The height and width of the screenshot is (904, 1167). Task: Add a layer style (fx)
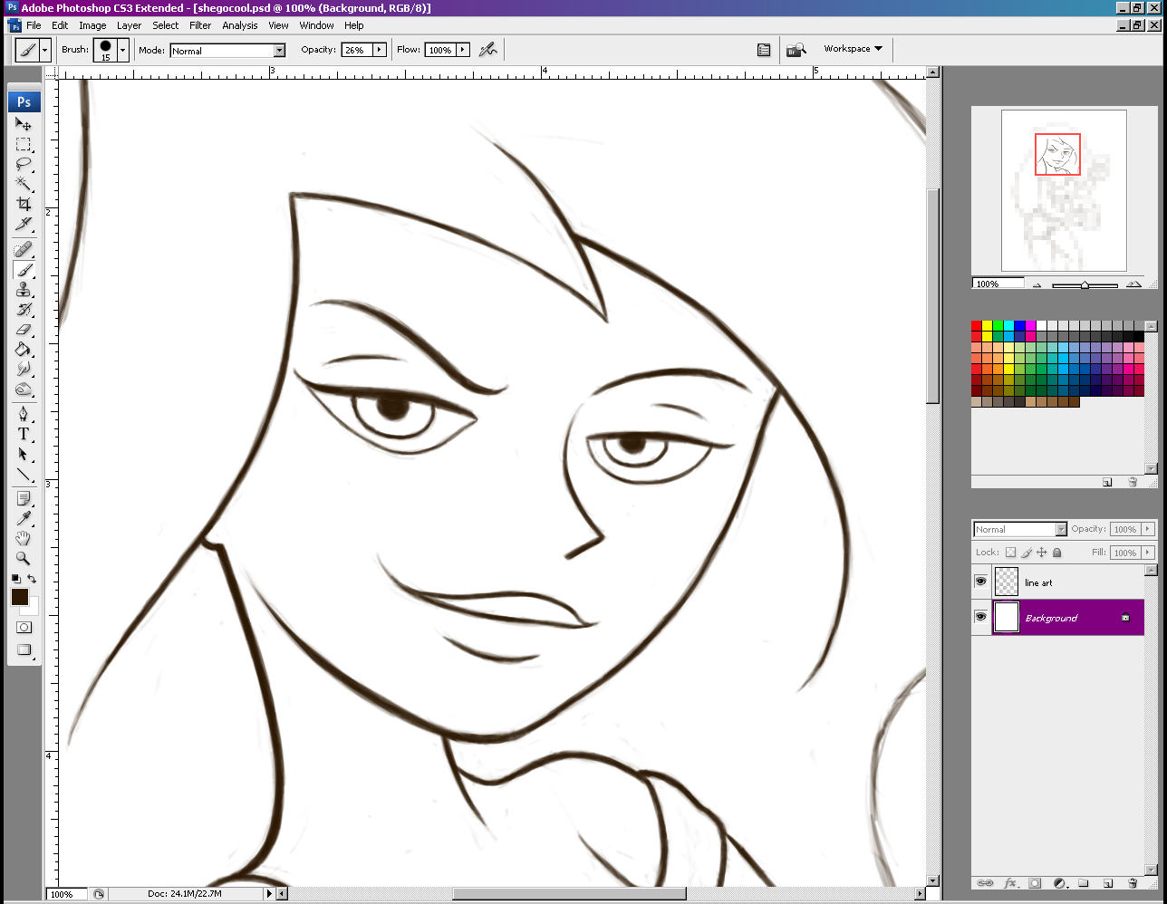1011,883
